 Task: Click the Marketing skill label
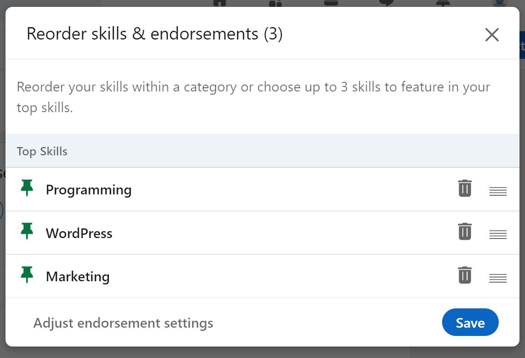pos(77,277)
